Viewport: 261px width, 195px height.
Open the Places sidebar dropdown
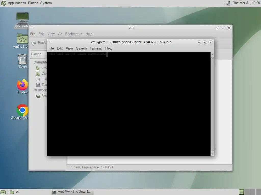tap(38, 54)
